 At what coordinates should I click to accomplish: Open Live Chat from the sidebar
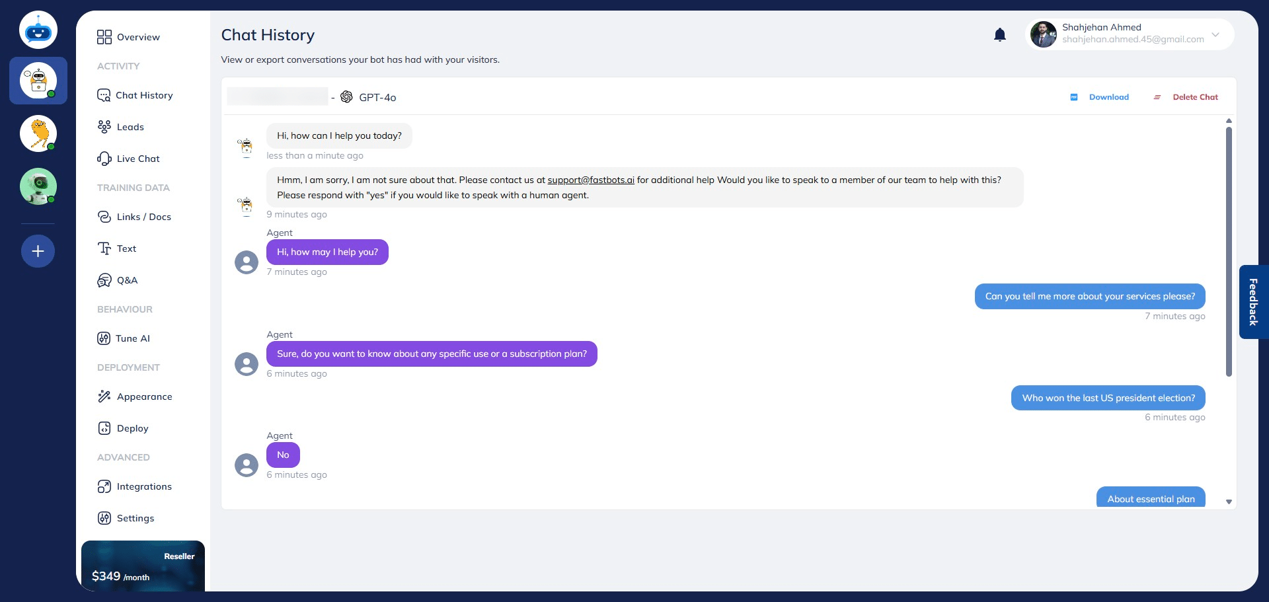pos(137,158)
